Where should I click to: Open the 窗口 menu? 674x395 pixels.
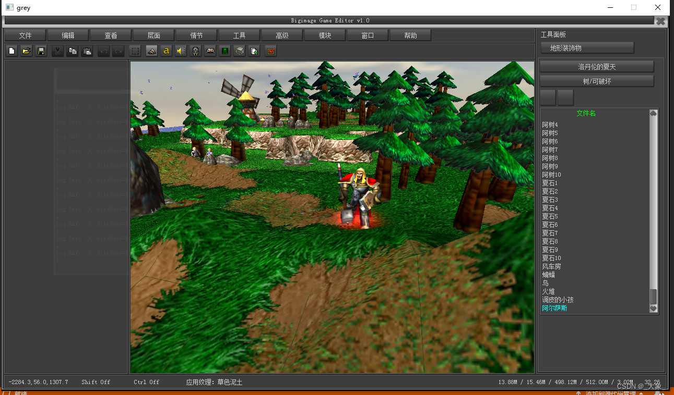[368, 35]
